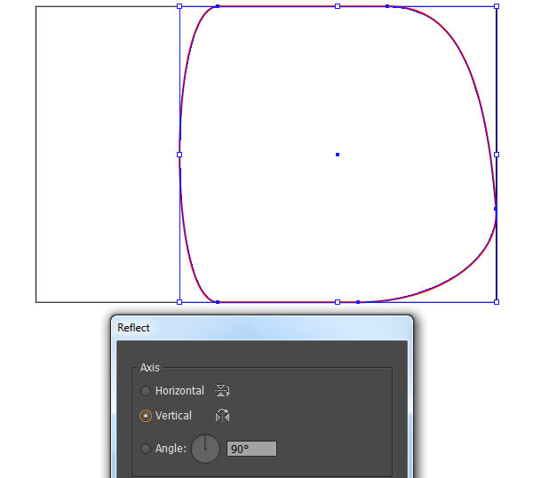Click the 90° angle input field
533x478 pixels.
coord(252,449)
